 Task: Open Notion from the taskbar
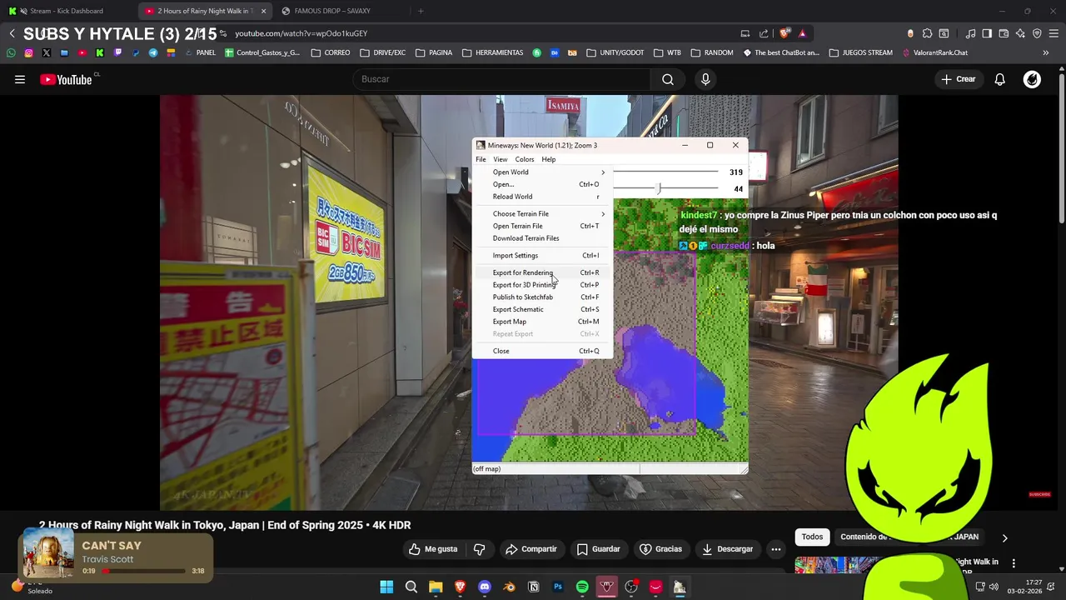[x=534, y=587]
